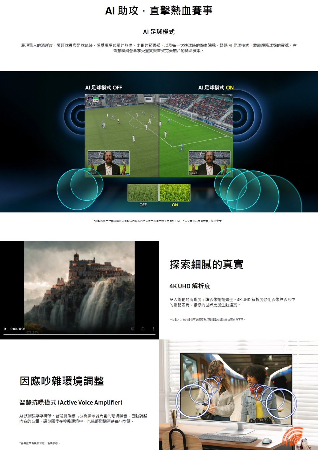Click the 0:00 / 0:05 time display
The width and height of the screenshot is (318, 450).
(18, 329)
